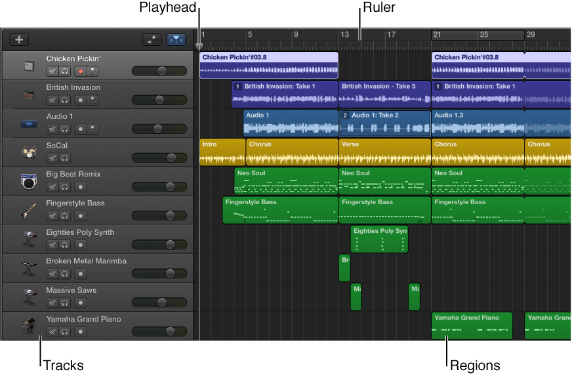Solo the SoCal track with the headphone button
Viewport: 572px width, 378px height.
64,157
